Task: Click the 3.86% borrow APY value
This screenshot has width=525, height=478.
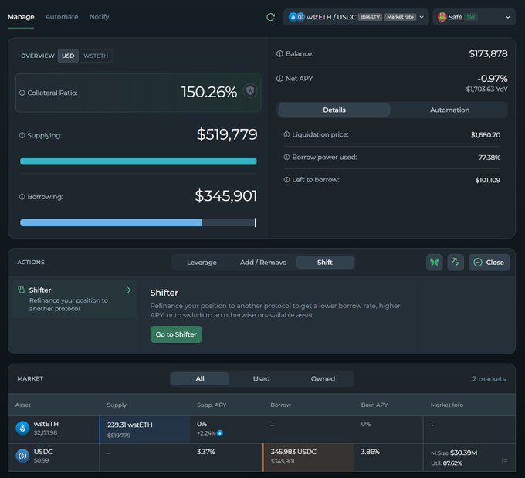Action: coord(370,452)
